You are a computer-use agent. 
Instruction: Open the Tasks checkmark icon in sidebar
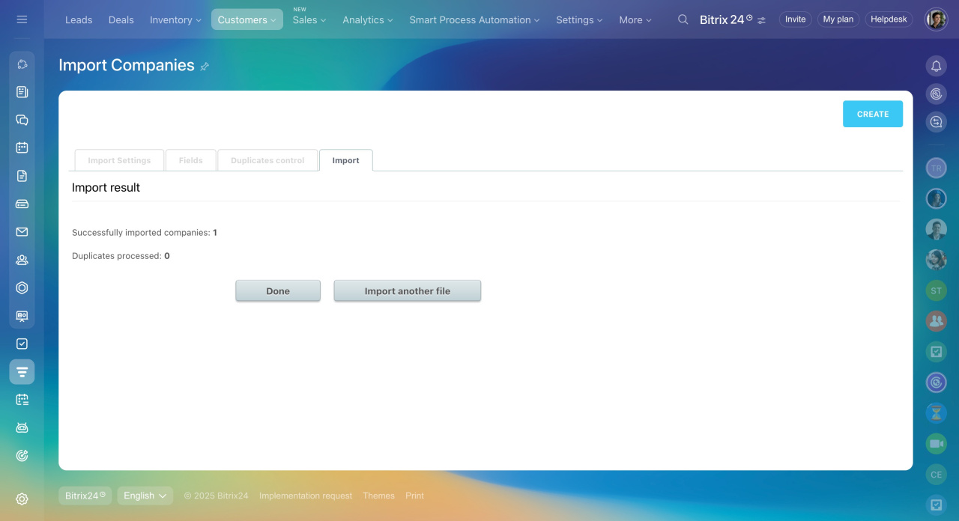coord(22,344)
